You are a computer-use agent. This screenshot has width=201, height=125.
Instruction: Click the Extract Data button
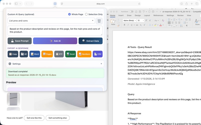(x=90, y=41)
